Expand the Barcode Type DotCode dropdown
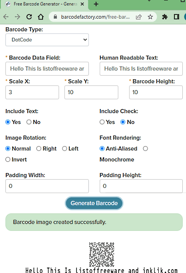This screenshot has width=186, height=273. pos(47,40)
